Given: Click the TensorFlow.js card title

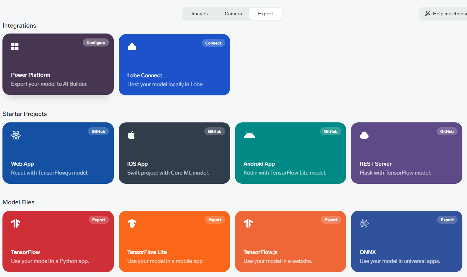Looking at the screenshot, I should click(x=261, y=252).
